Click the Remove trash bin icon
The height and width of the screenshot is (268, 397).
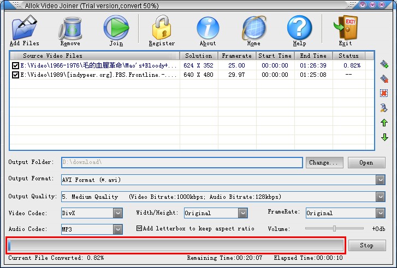(70, 28)
